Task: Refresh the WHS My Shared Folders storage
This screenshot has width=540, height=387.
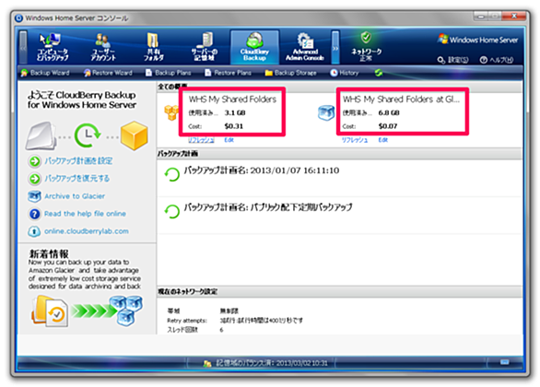Action: 201,140
